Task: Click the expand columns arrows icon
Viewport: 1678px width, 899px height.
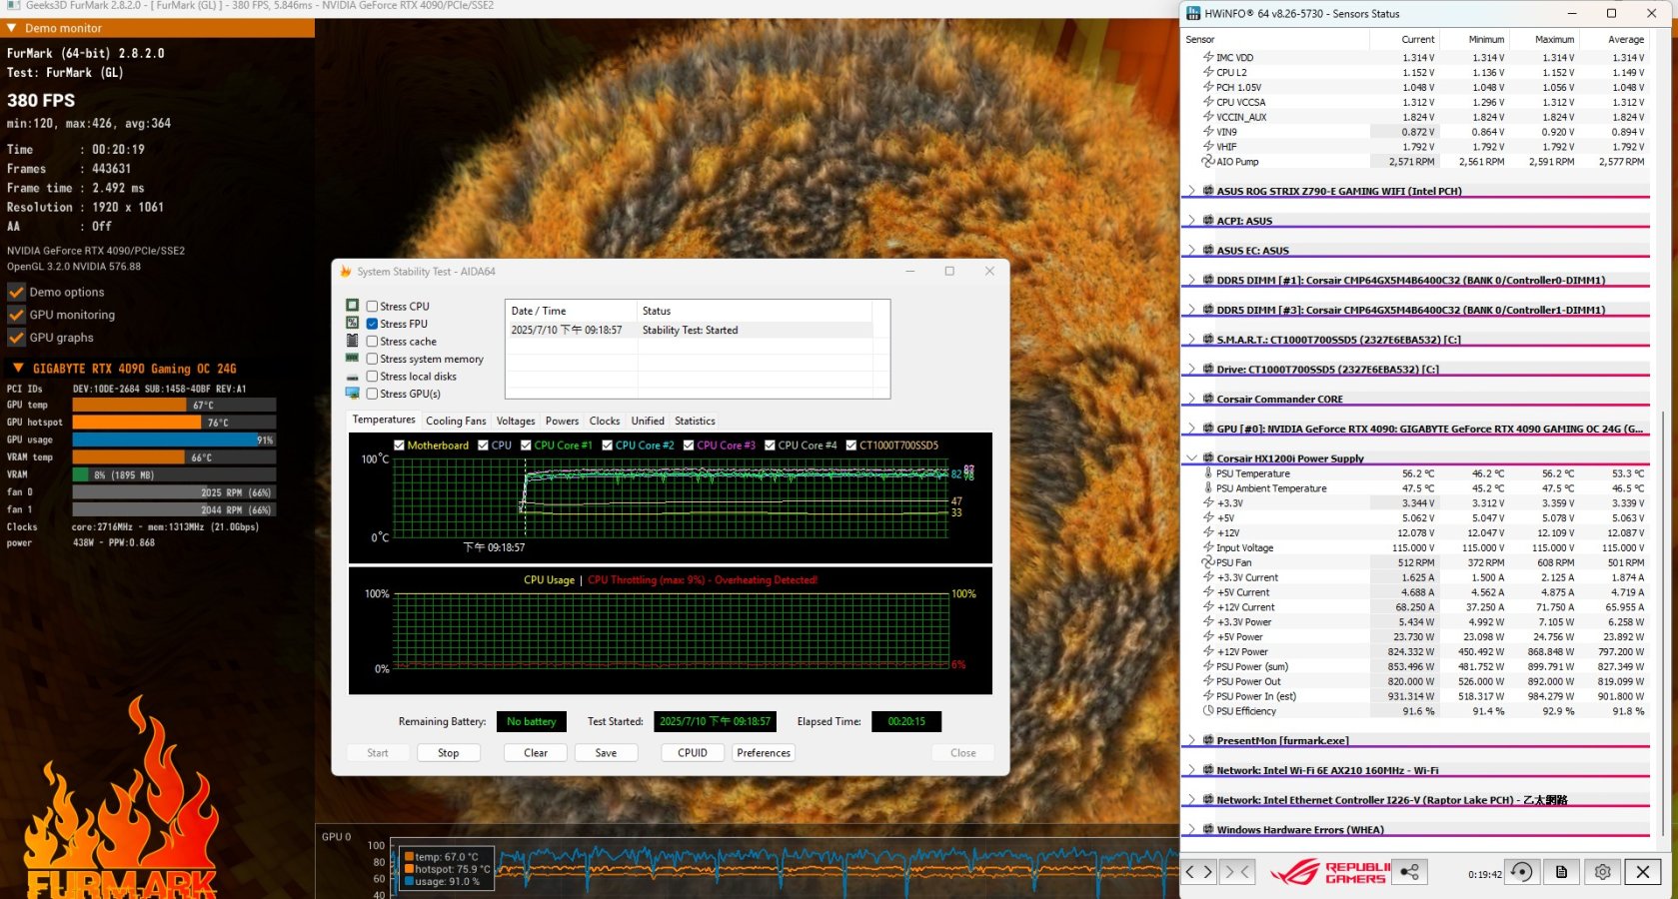Action: point(1198,872)
